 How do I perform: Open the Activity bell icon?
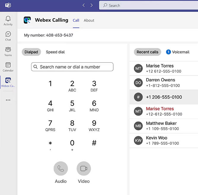point(8,21)
